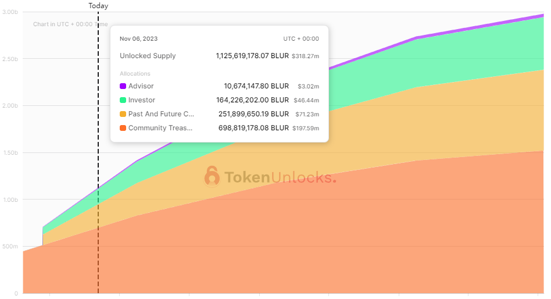
Task: Click the Unlocked Supply label
Action: 148,56
